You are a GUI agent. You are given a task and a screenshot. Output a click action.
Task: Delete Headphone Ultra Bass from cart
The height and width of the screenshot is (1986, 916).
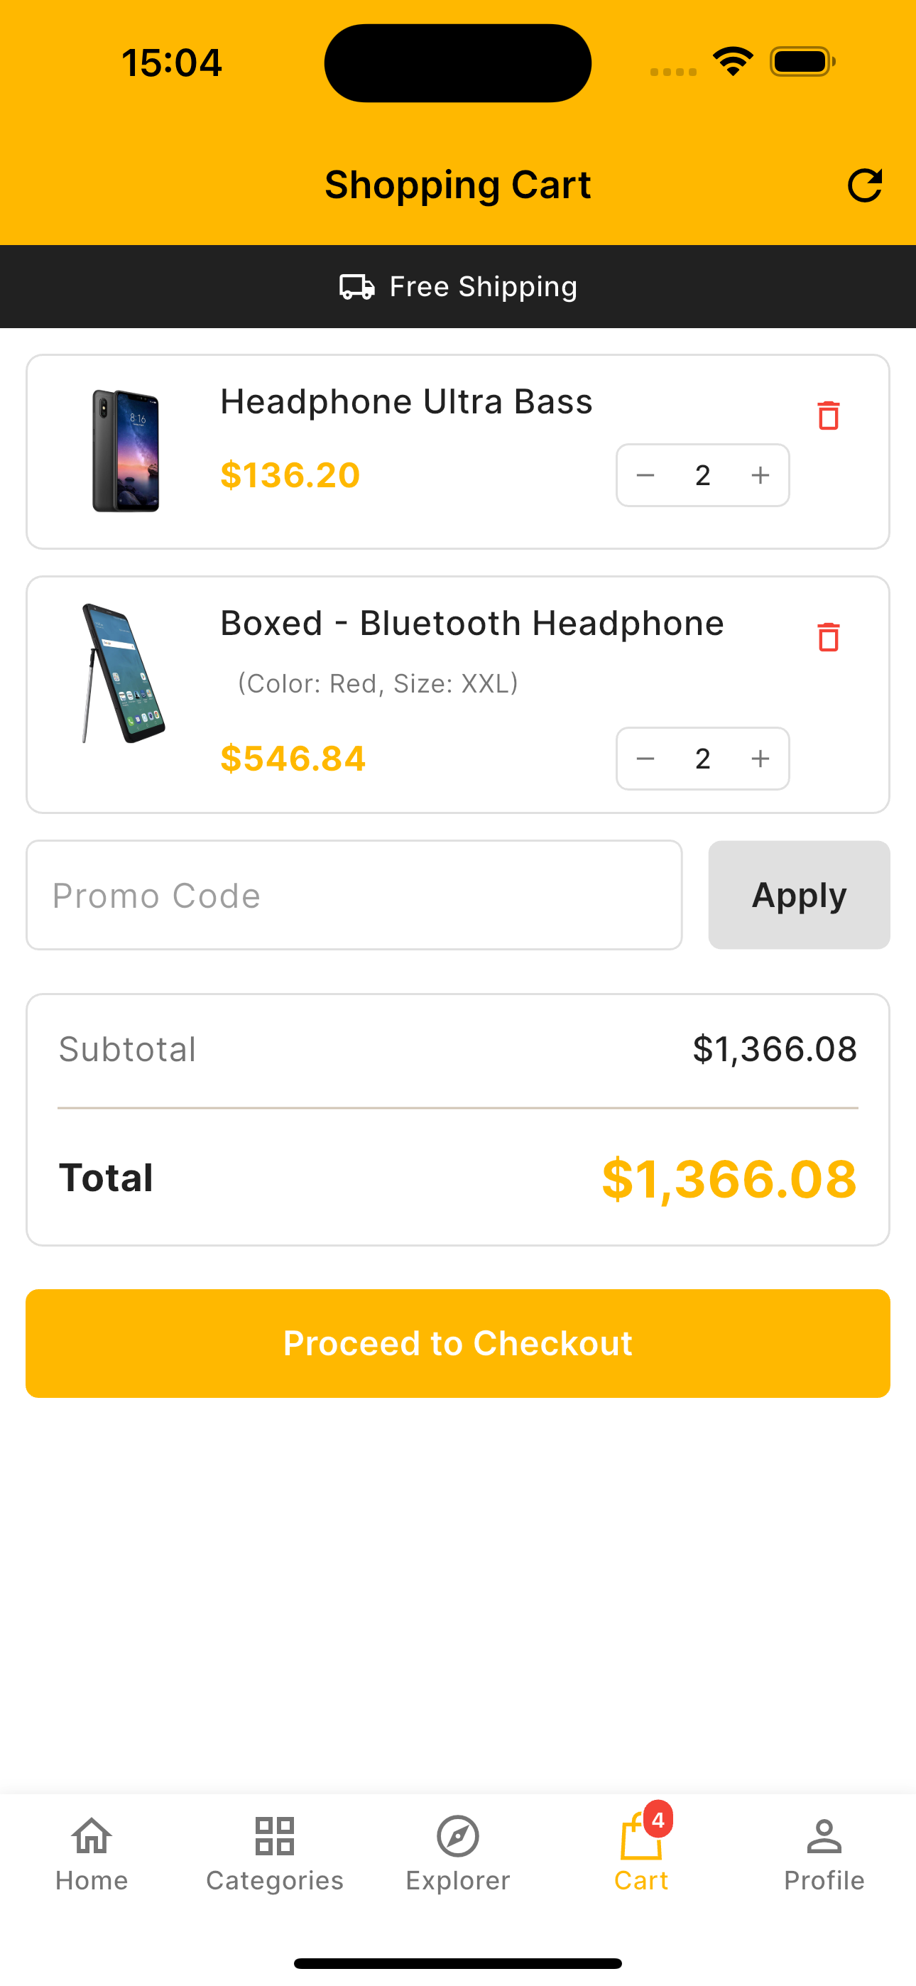[x=828, y=416]
